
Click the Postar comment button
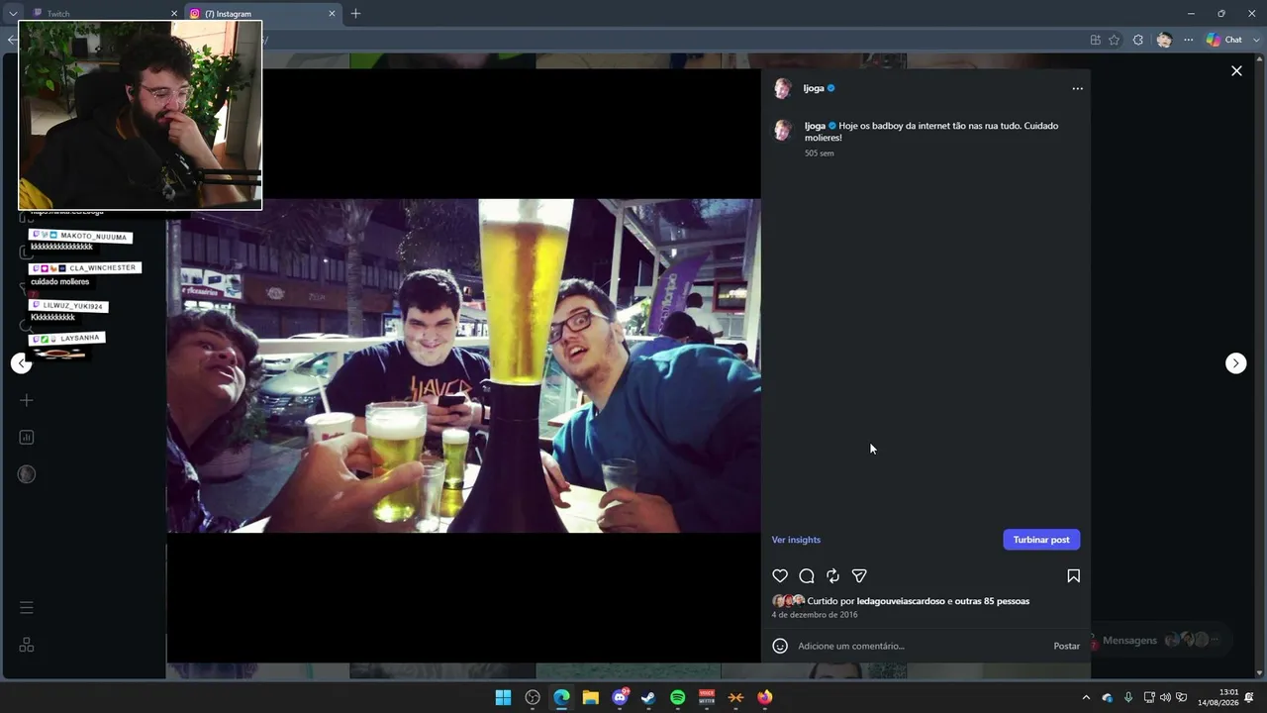click(1066, 646)
